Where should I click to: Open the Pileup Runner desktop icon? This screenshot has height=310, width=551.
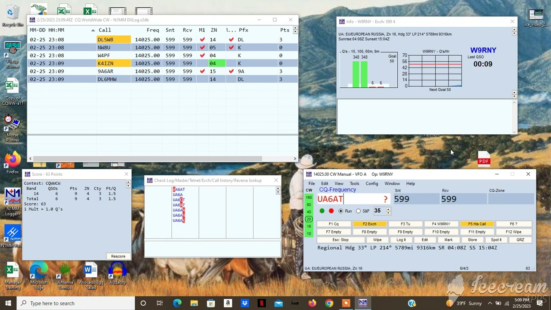pos(12,55)
